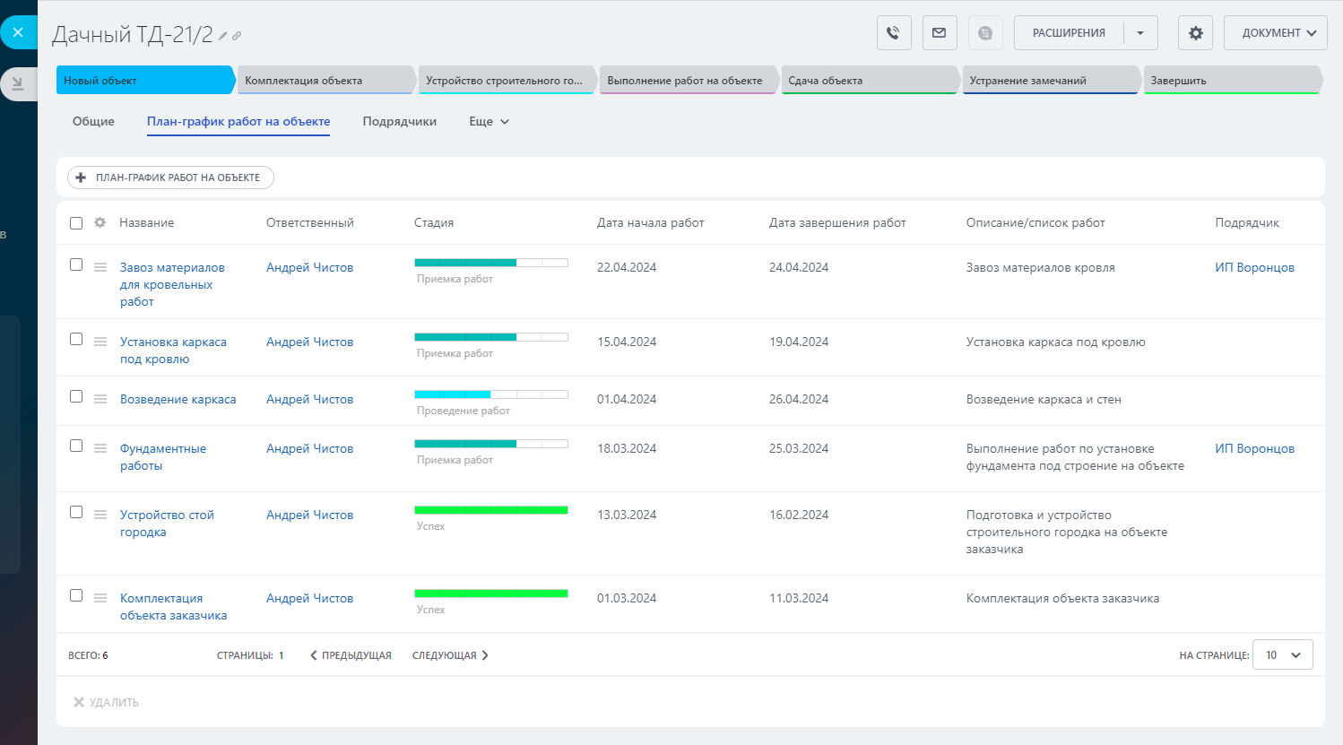Click drag-handle menu icon for Возведение каркаса row

[x=100, y=399]
